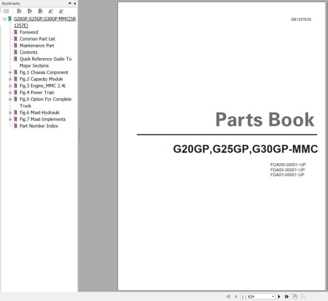Select Fig.5 Option For Complete Truck bookmark
This screenshot has height=301, width=328.
(x=45, y=102)
